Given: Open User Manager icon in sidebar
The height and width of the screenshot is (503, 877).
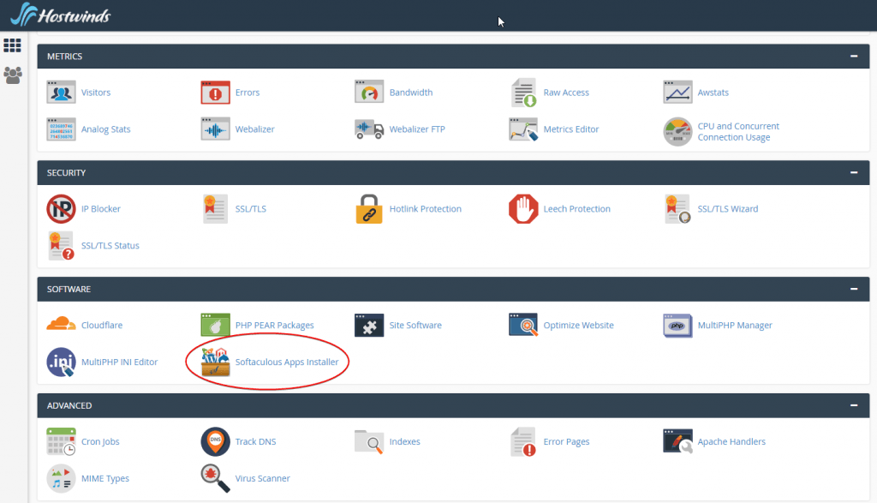Looking at the screenshot, I should pyautogui.click(x=13, y=75).
